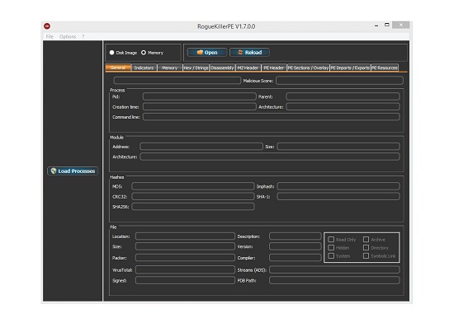Viewport: 454px width, 318px height.
Task: Click the File Size field
Action: pos(185,246)
